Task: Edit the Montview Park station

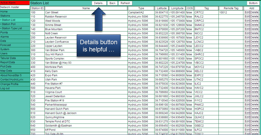Action: (x=247, y=67)
